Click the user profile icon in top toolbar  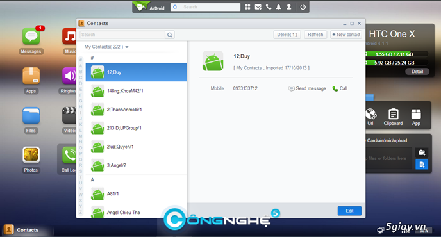(289, 7)
